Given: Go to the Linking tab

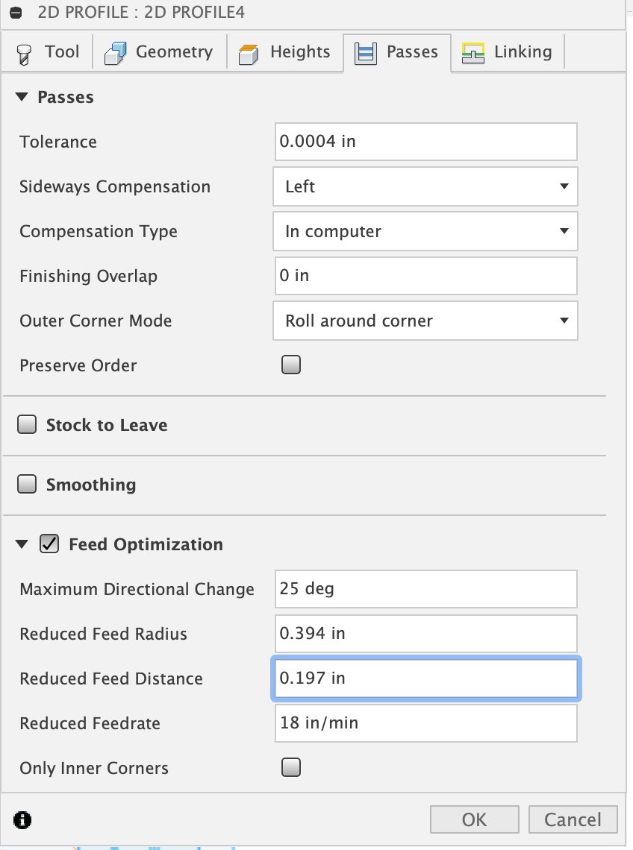Looking at the screenshot, I should pos(508,52).
